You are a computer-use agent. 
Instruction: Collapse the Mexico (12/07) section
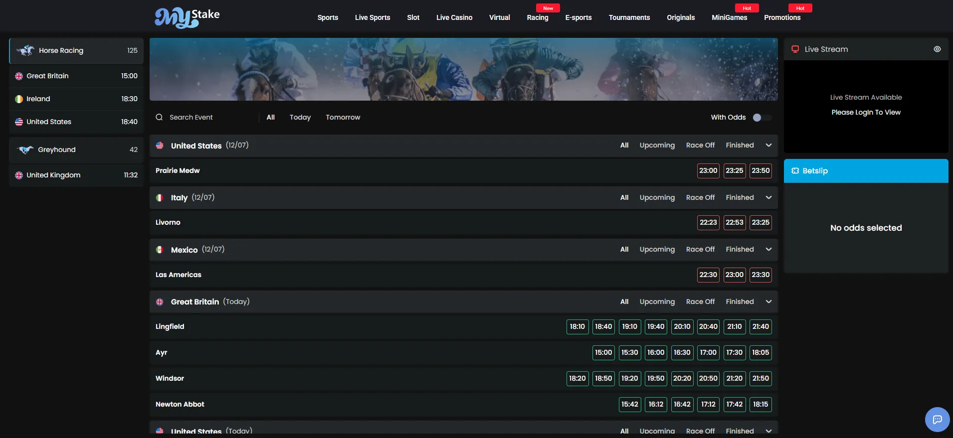tap(768, 250)
